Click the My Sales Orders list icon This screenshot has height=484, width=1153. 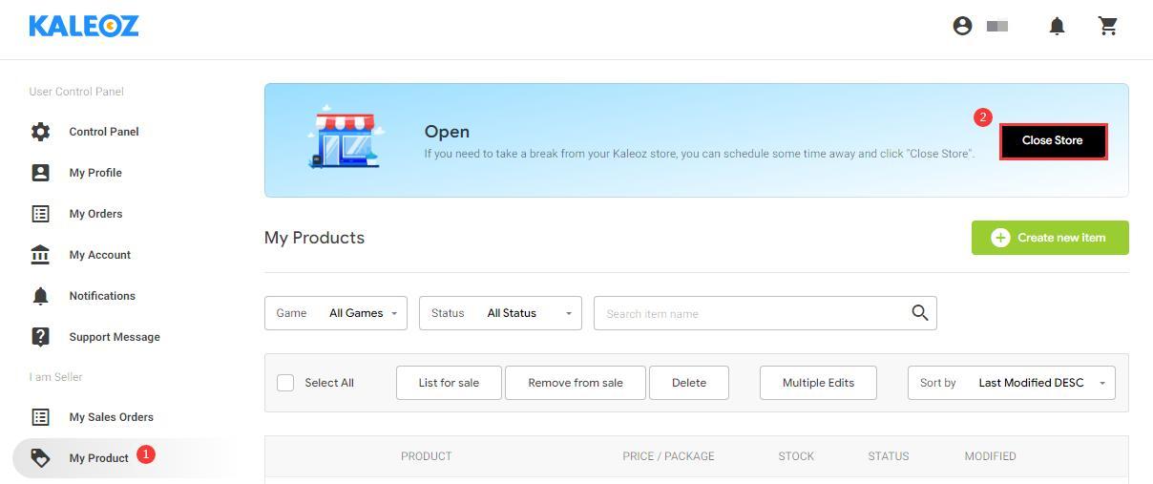pos(40,417)
